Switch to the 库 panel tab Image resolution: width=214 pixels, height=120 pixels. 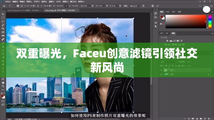167,33
